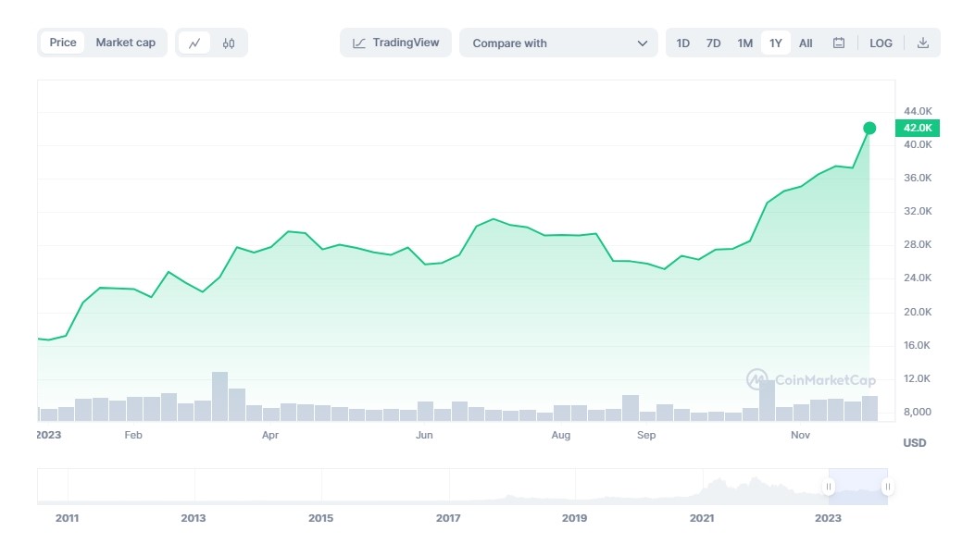Click the Jun axis label
Screen dimensions: 975x556
pos(424,435)
